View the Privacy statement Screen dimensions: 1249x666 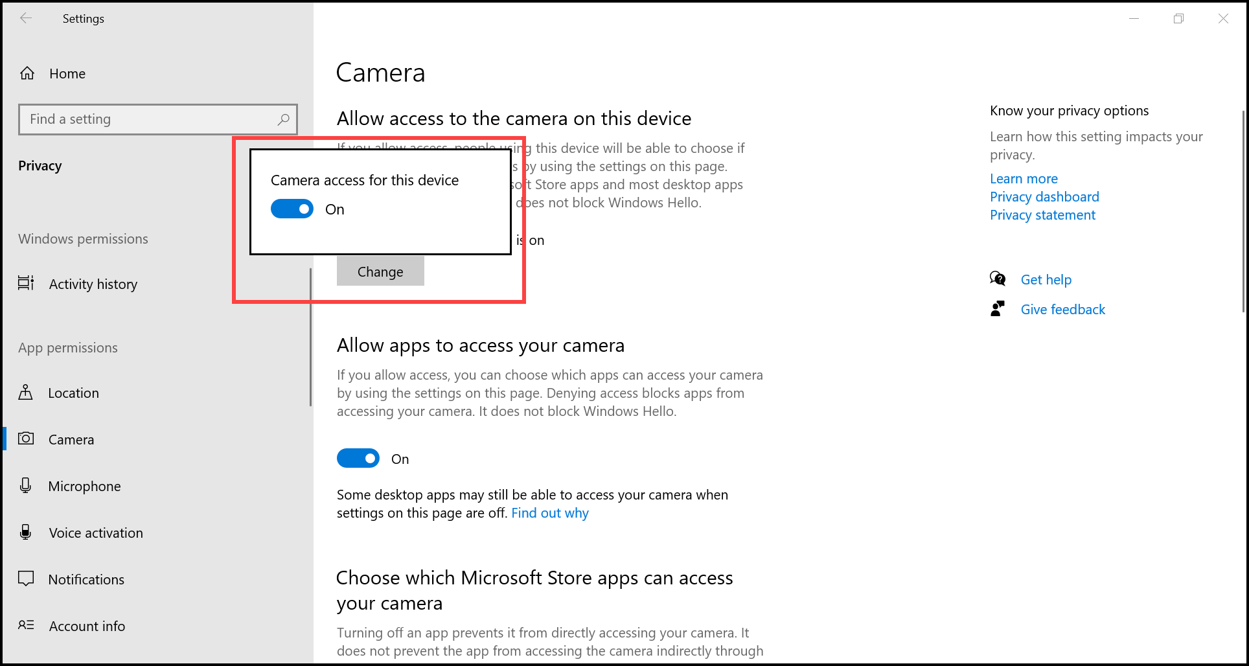pos(1042,214)
